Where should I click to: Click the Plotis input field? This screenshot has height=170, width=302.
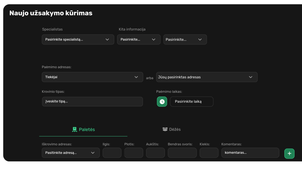(134, 153)
